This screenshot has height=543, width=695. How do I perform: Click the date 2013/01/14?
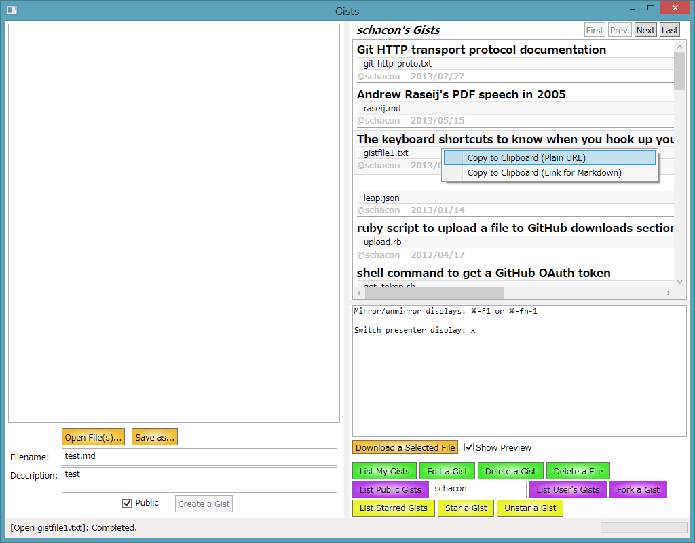[438, 210]
